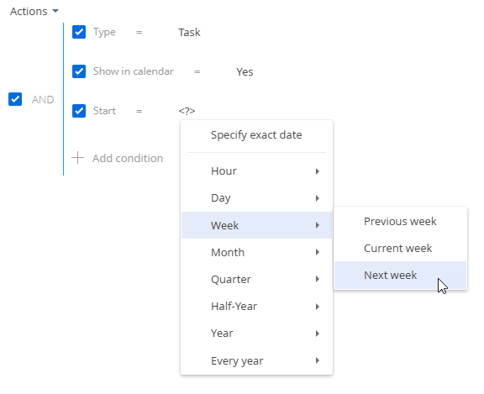Viewport: 484px width, 394px height.
Task: Choose Previous week from submenu
Action: (400, 222)
